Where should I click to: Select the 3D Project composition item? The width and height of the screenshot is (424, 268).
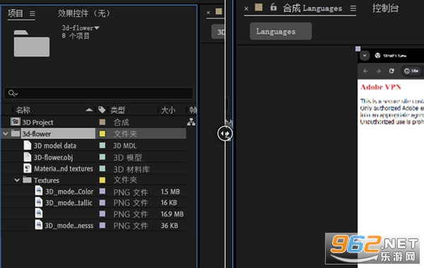[x=38, y=122]
